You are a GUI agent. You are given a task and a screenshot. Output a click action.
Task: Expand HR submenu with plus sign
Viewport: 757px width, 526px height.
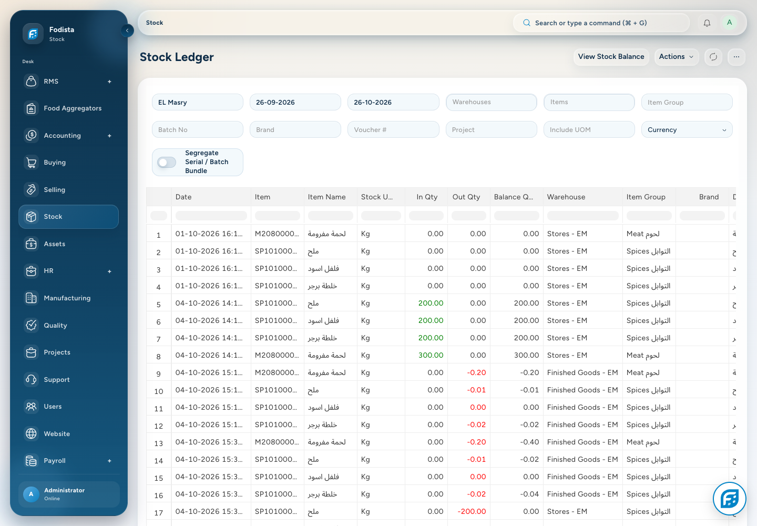pyautogui.click(x=109, y=271)
